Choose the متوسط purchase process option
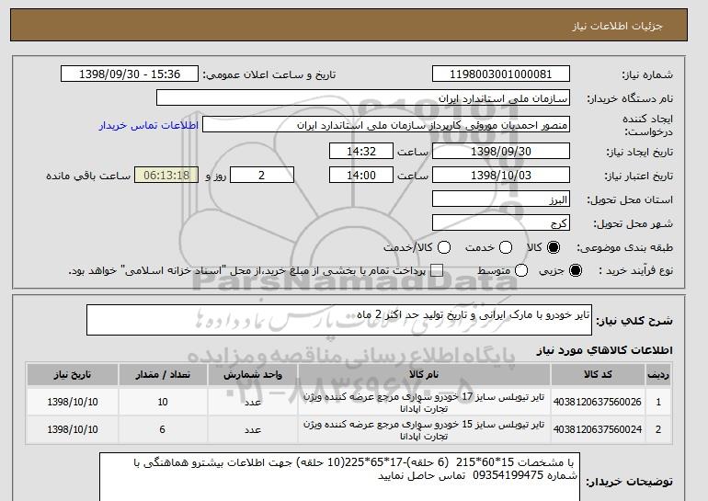This screenshot has width=708, height=501. [x=521, y=271]
